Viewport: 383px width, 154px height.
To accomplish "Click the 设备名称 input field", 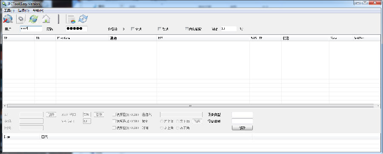I will pyautogui.click(x=242, y=121).
